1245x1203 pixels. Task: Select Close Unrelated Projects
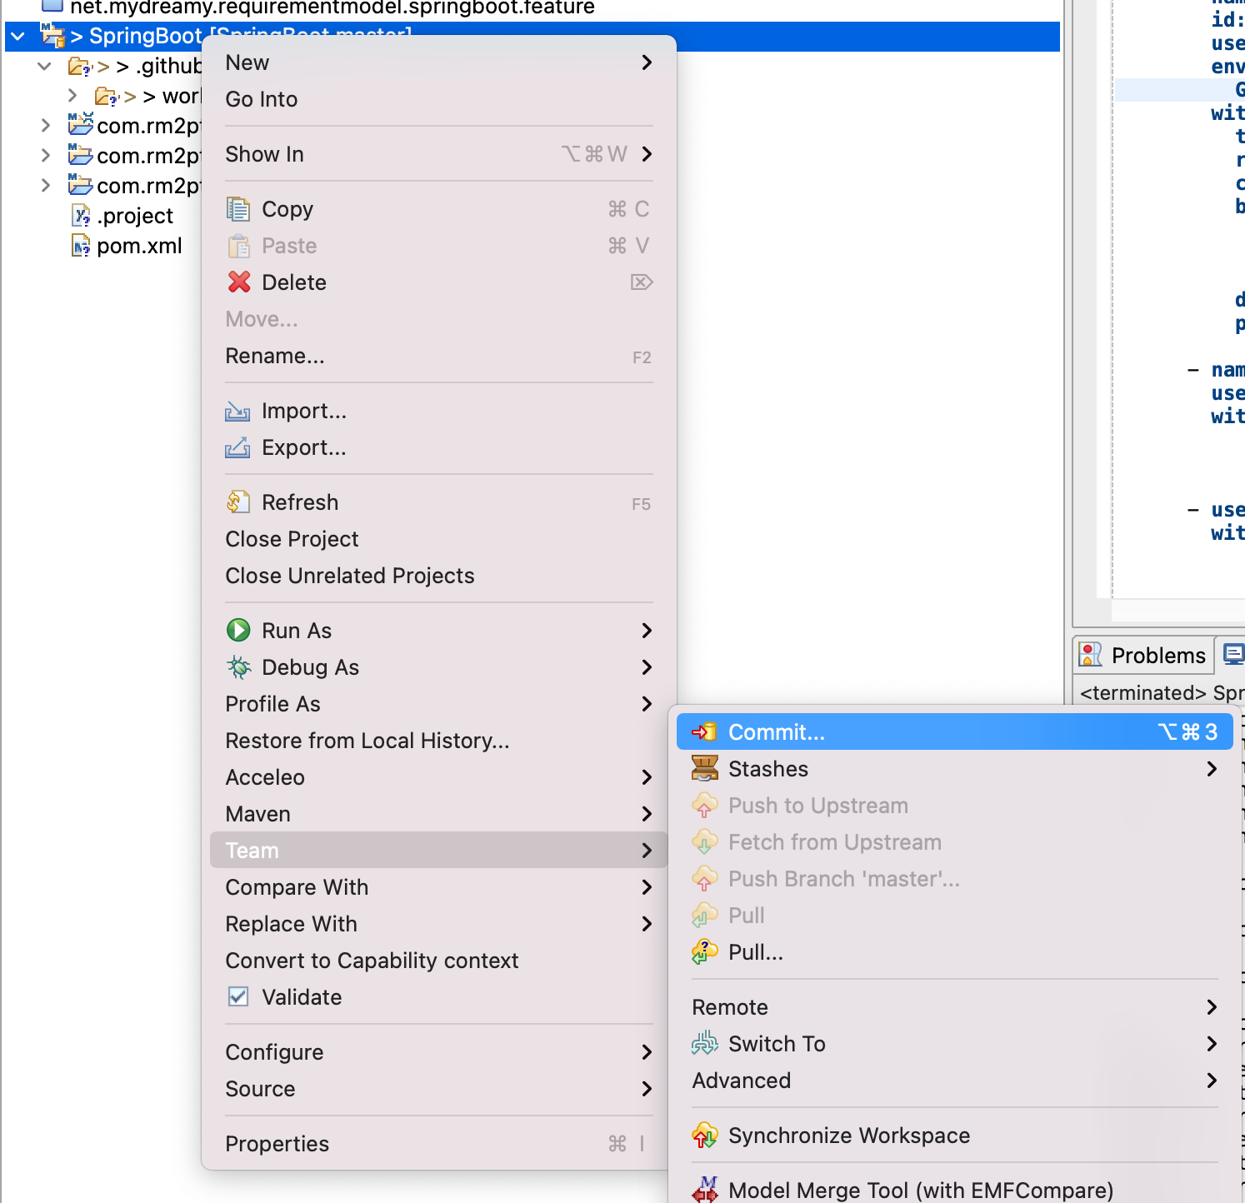click(438, 576)
